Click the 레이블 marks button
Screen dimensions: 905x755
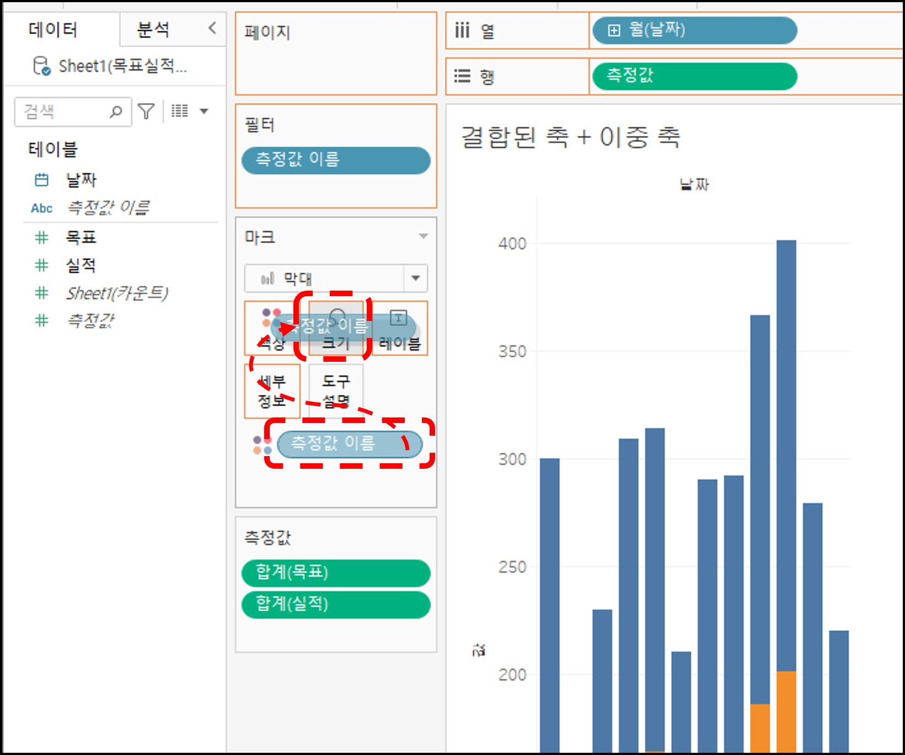point(400,328)
